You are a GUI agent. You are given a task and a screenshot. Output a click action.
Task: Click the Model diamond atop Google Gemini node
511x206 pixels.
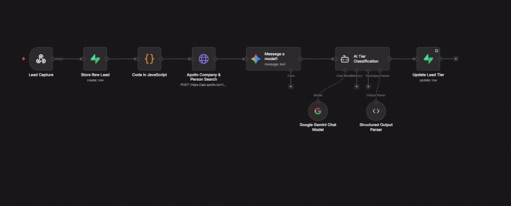point(318,102)
